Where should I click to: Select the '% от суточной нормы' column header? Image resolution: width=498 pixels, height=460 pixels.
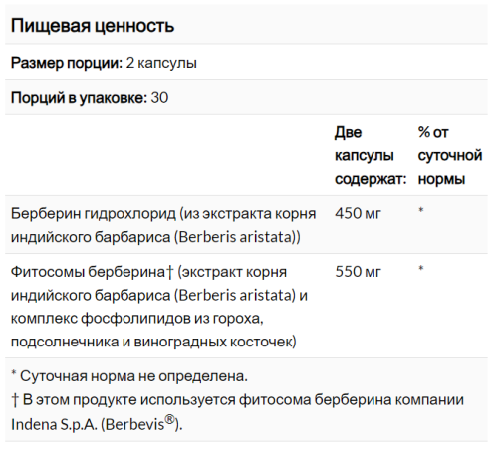(x=450, y=155)
